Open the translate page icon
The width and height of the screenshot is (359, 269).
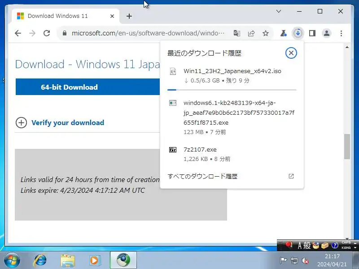click(237, 33)
